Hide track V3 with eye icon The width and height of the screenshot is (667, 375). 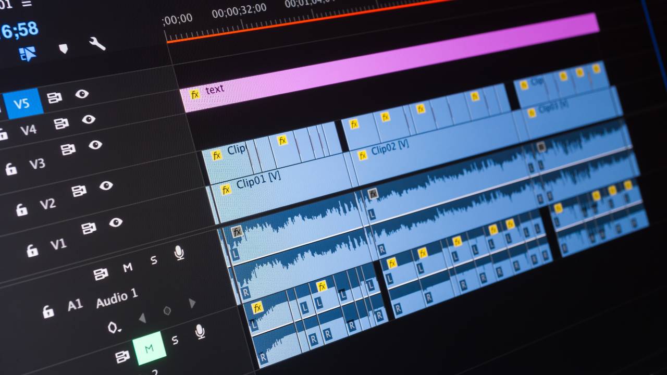coord(95,145)
